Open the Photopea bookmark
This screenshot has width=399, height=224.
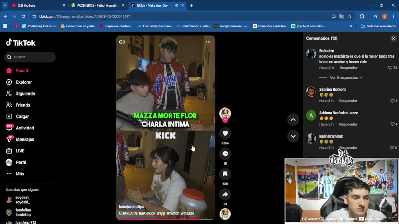[40, 26]
